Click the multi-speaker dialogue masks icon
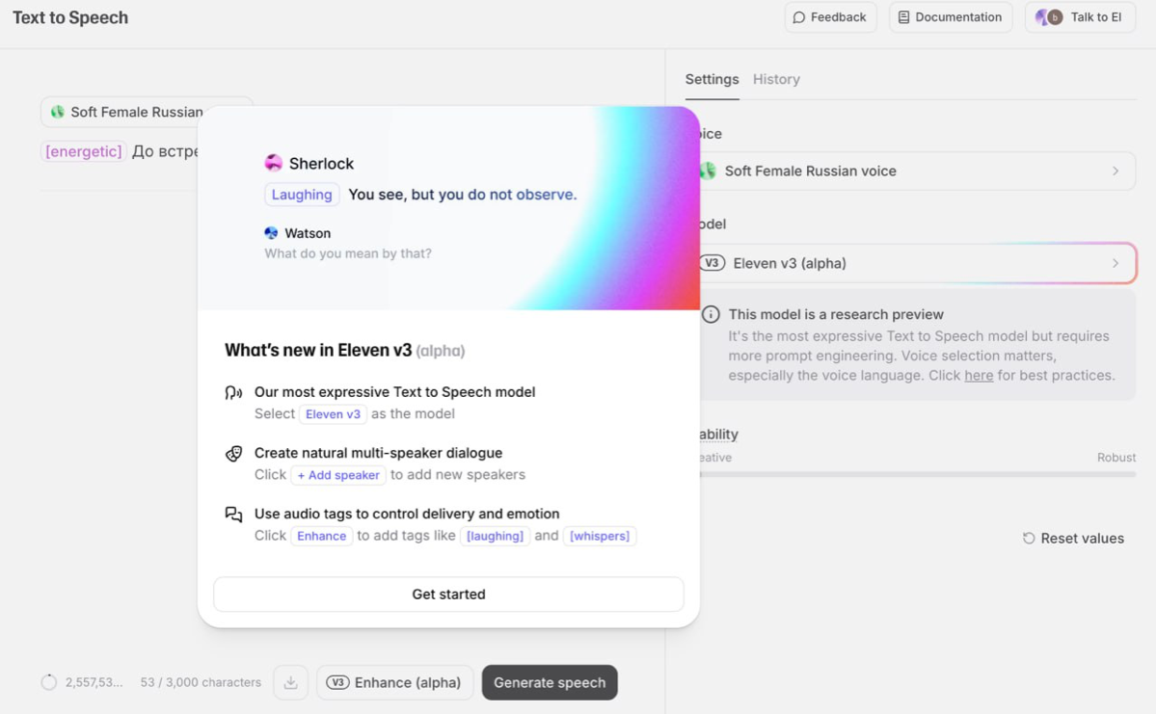The image size is (1156, 714). (x=233, y=453)
